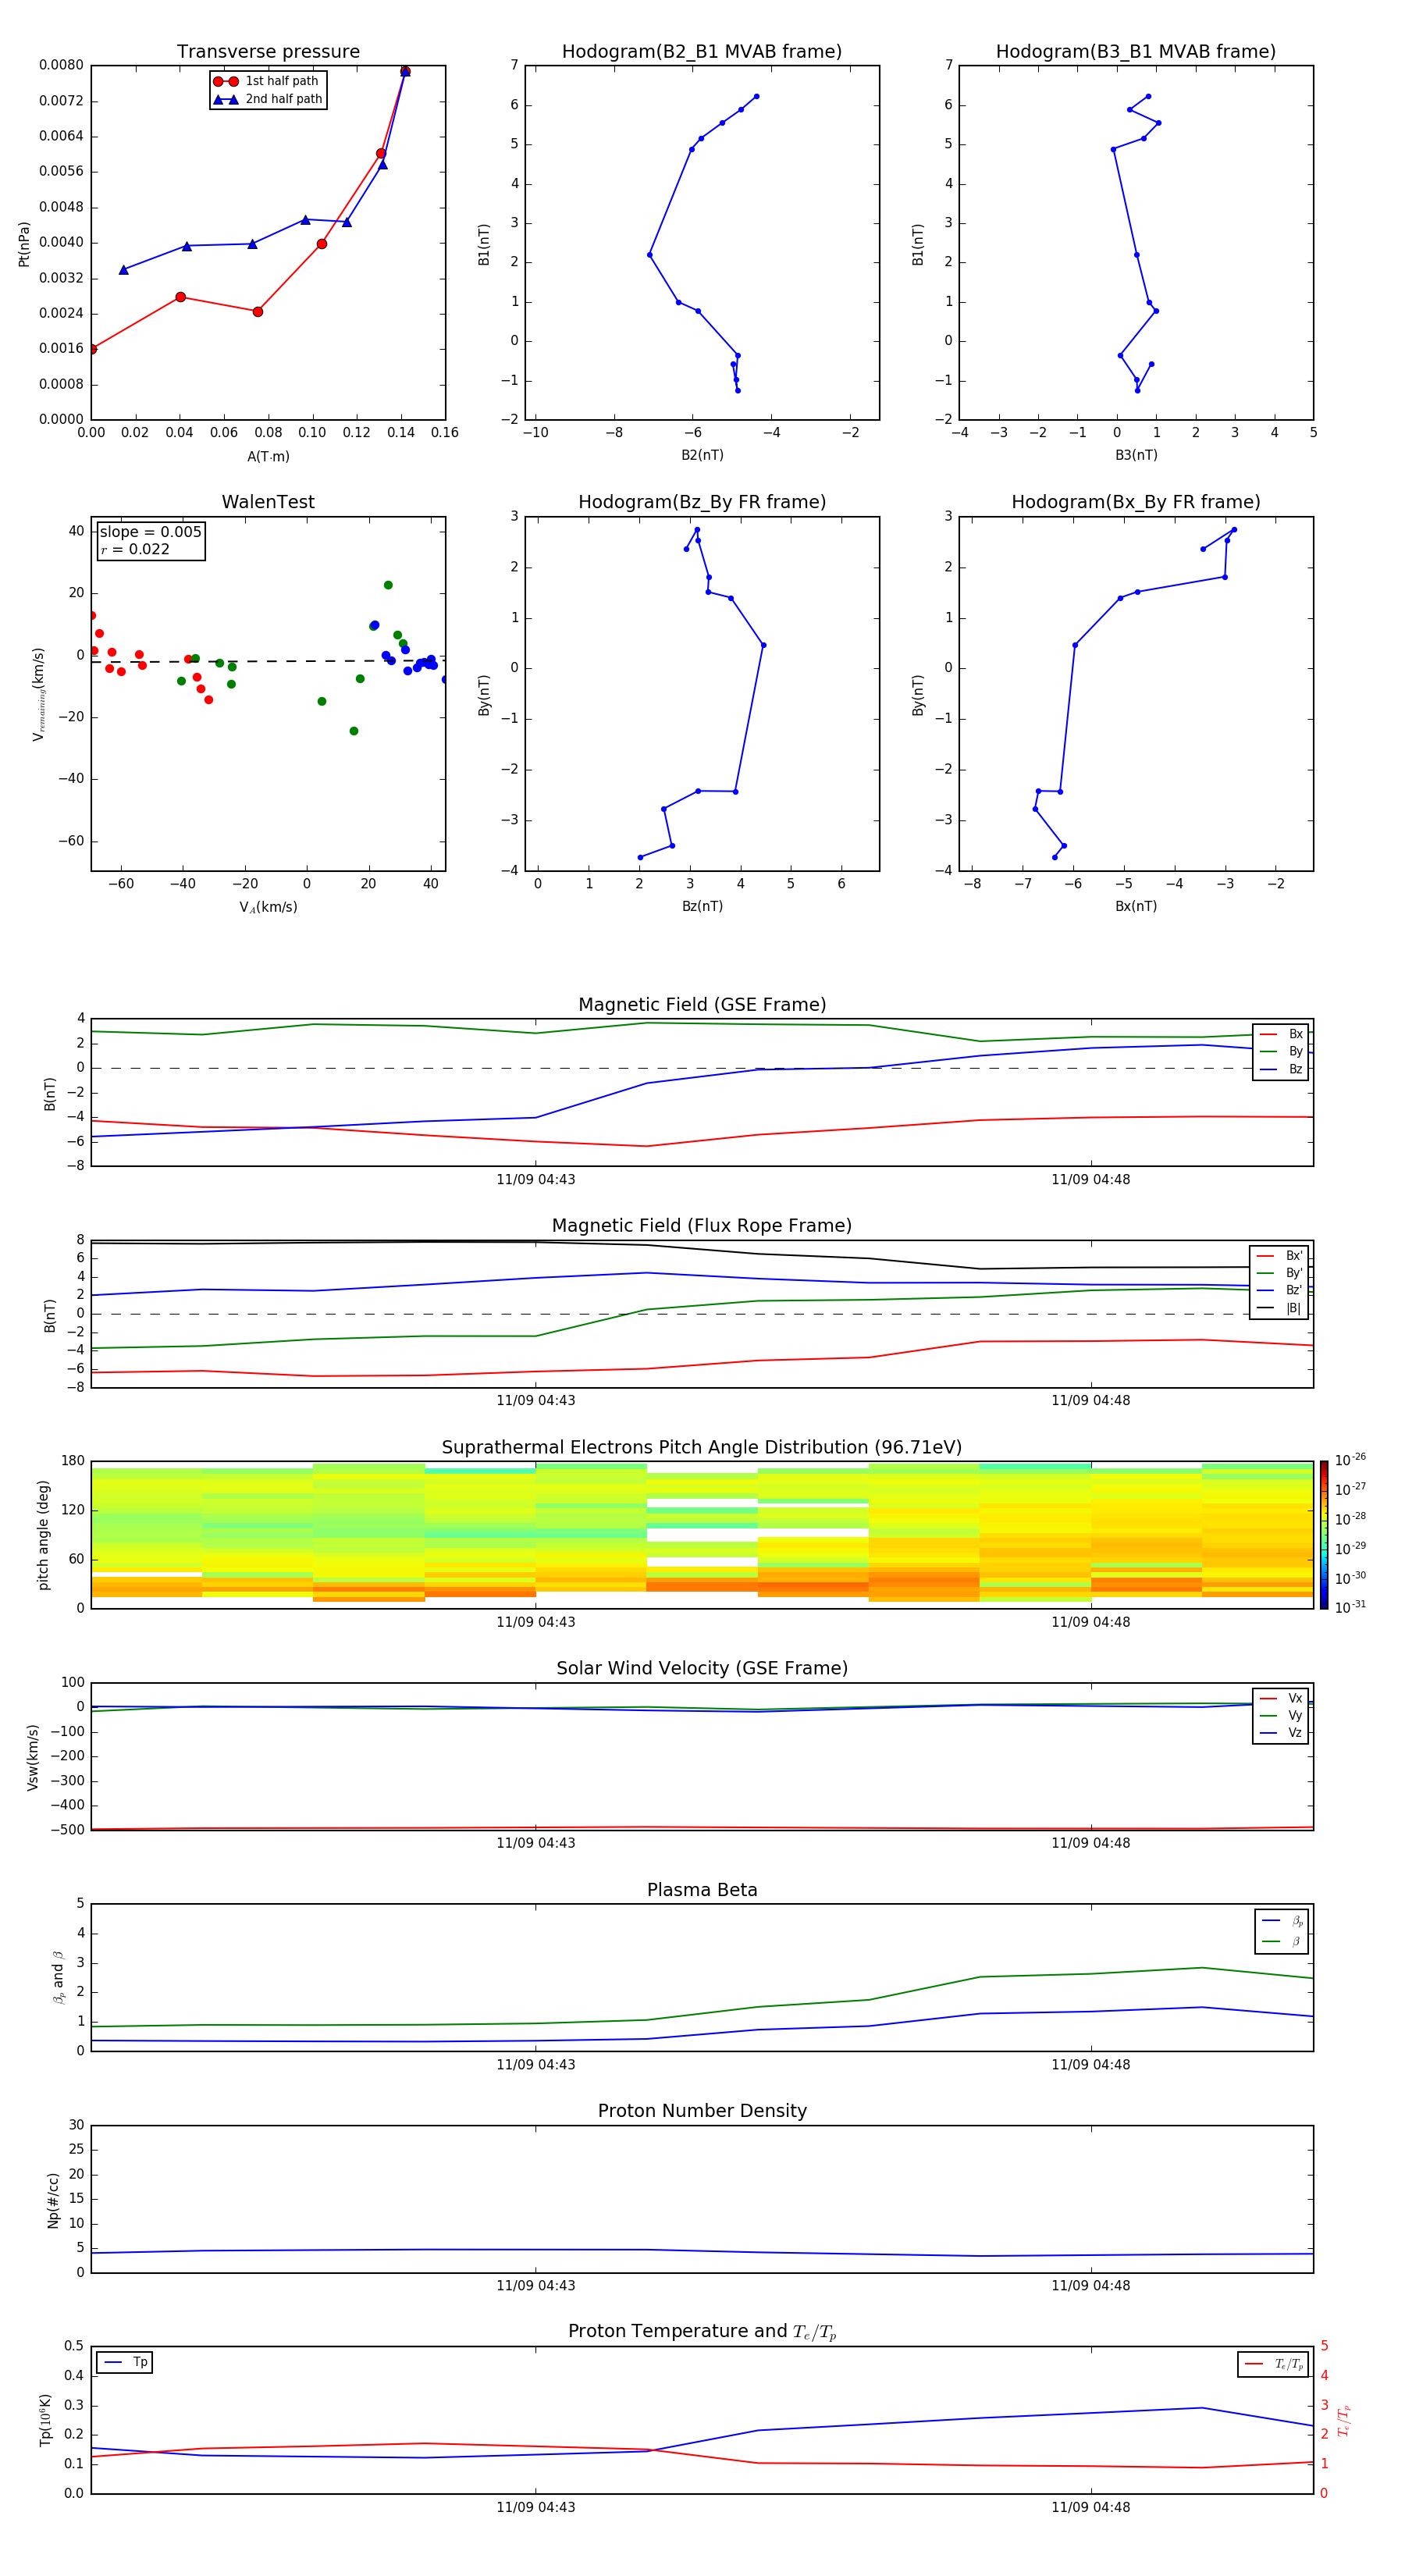Click the "Bz'" legend entry in flux rope plot
The height and width of the screenshot is (2576, 1405).
point(1280,1290)
